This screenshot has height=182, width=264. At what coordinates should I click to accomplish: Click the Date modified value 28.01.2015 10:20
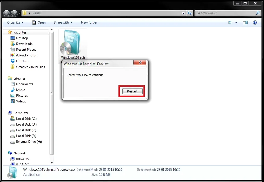coord(110,170)
